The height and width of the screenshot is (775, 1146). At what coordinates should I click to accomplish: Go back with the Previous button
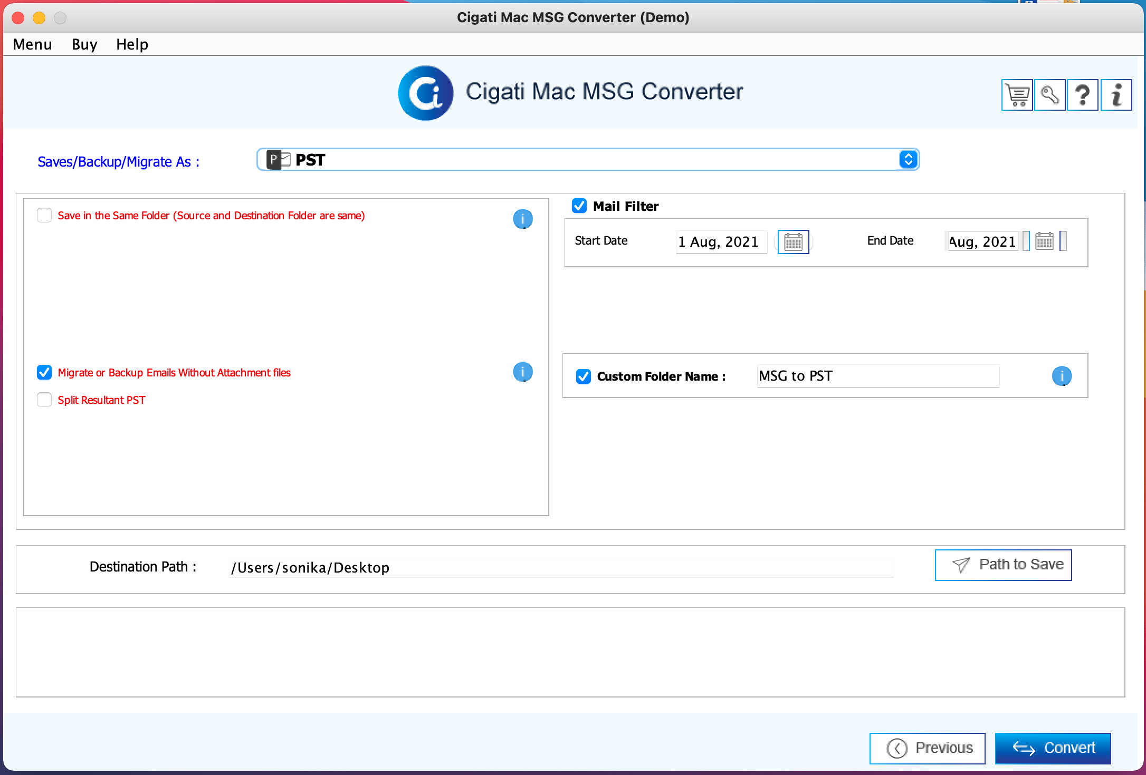tap(927, 748)
